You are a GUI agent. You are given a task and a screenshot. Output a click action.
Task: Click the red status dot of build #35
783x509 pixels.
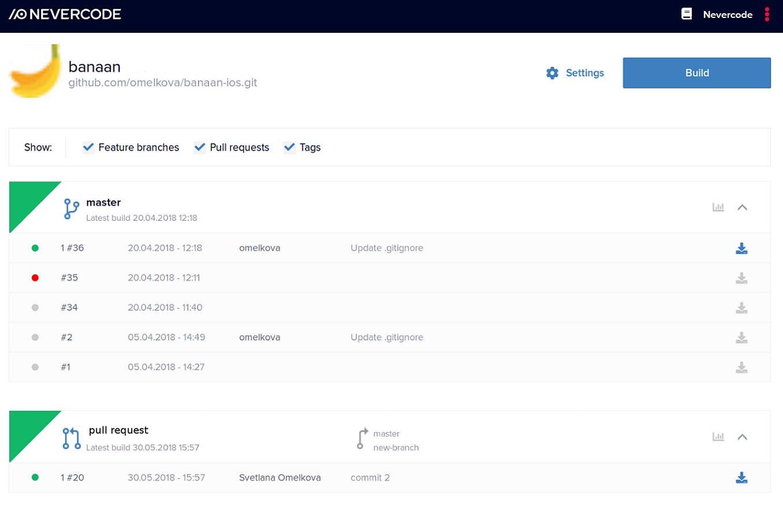(x=35, y=278)
